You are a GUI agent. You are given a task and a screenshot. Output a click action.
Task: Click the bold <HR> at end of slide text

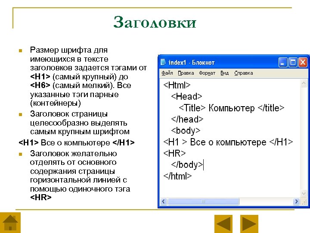pyautogui.click(x=41, y=197)
